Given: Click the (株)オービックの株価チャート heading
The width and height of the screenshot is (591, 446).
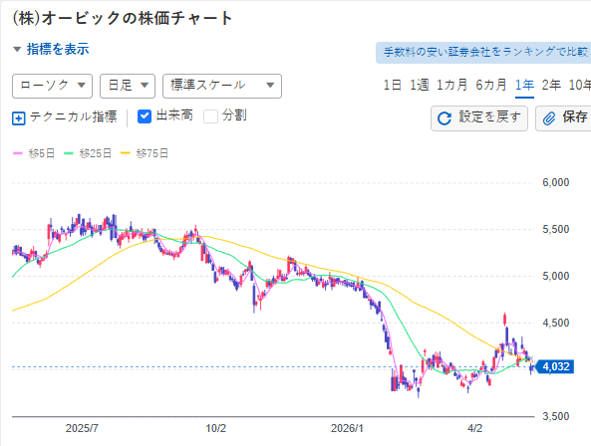Looking at the screenshot, I should [x=123, y=18].
